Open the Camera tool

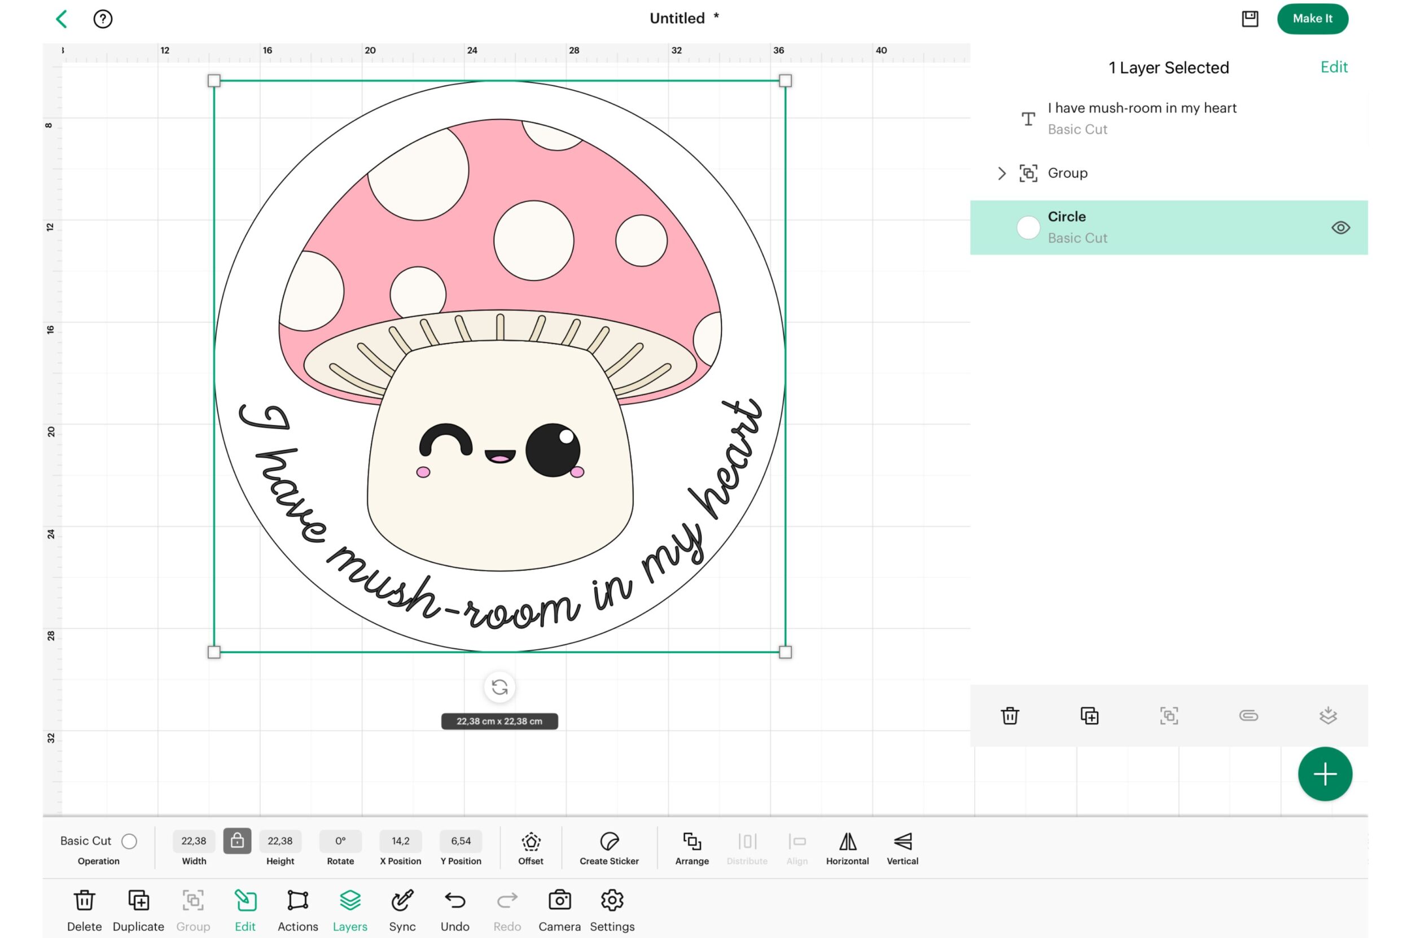(x=559, y=900)
